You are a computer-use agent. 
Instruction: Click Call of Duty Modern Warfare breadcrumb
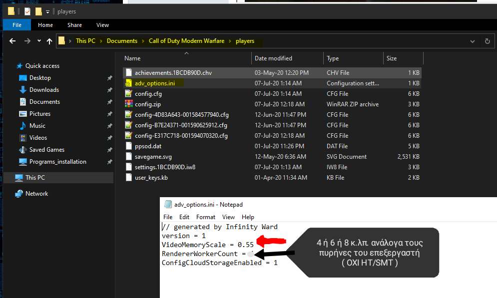(x=186, y=41)
